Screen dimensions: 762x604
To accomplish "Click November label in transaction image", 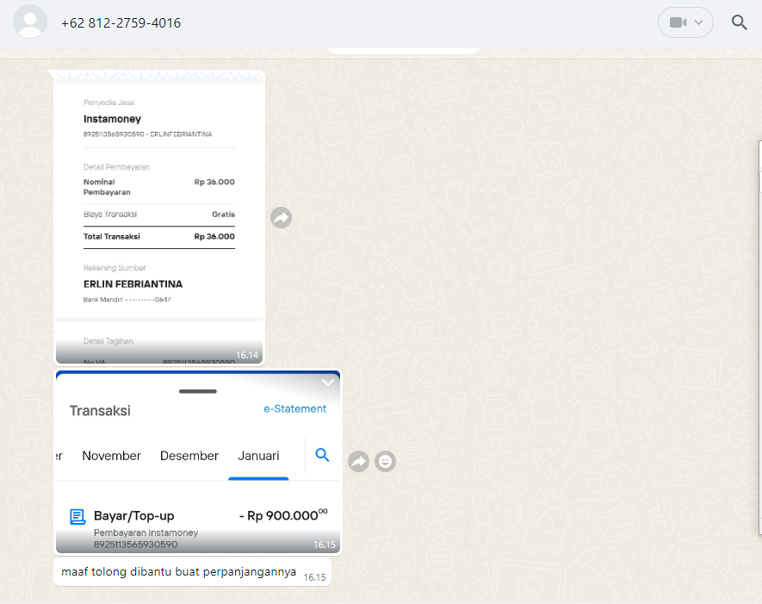I will [111, 456].
